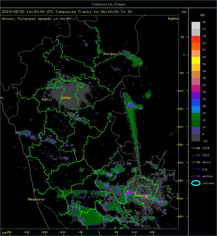Click the -350 tick label on vertical axis
Viewport: 217px width, 236px height.
(x=180, y=181)
